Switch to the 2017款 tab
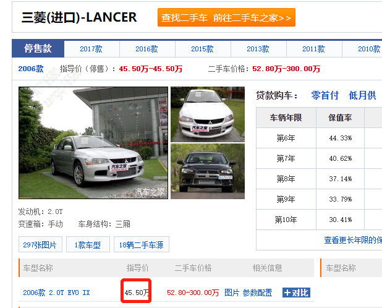Image resolution: width=382 pixels, height=308 pixels. coord(91,49)
